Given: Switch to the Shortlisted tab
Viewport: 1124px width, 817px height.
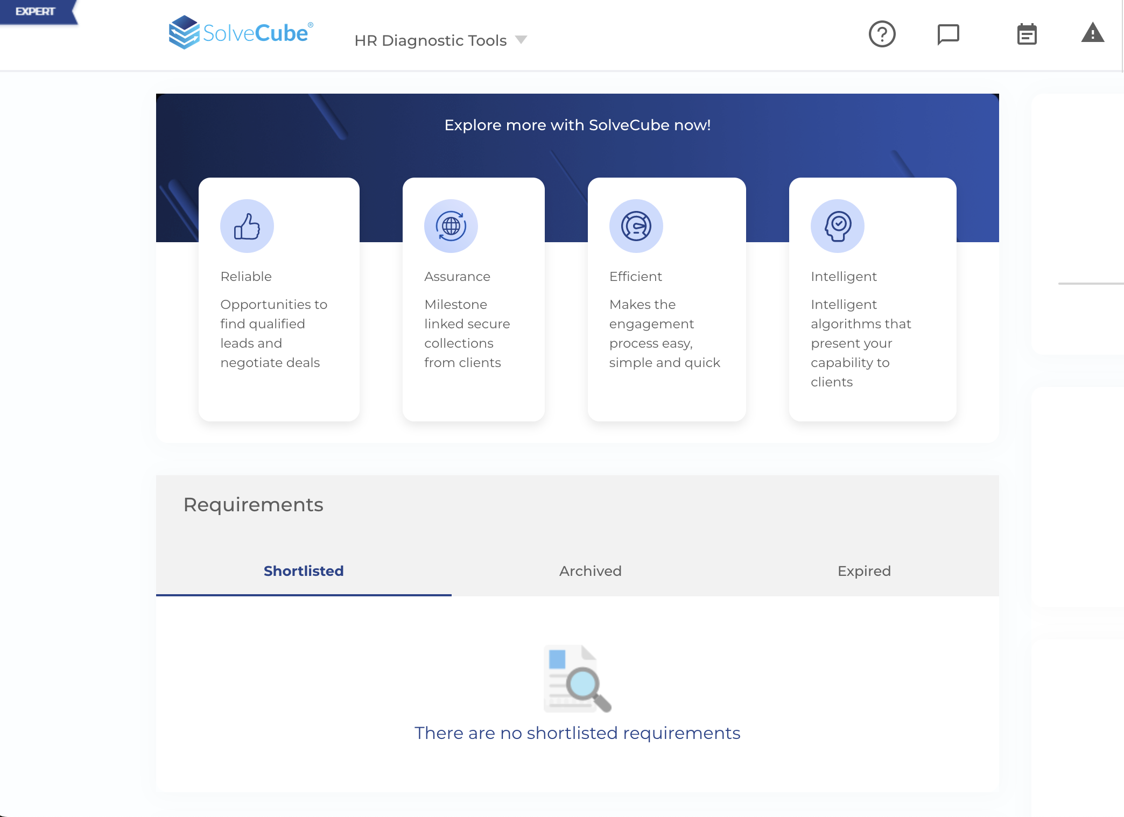Looking at the screenshot, I should (x=304, y=571).
